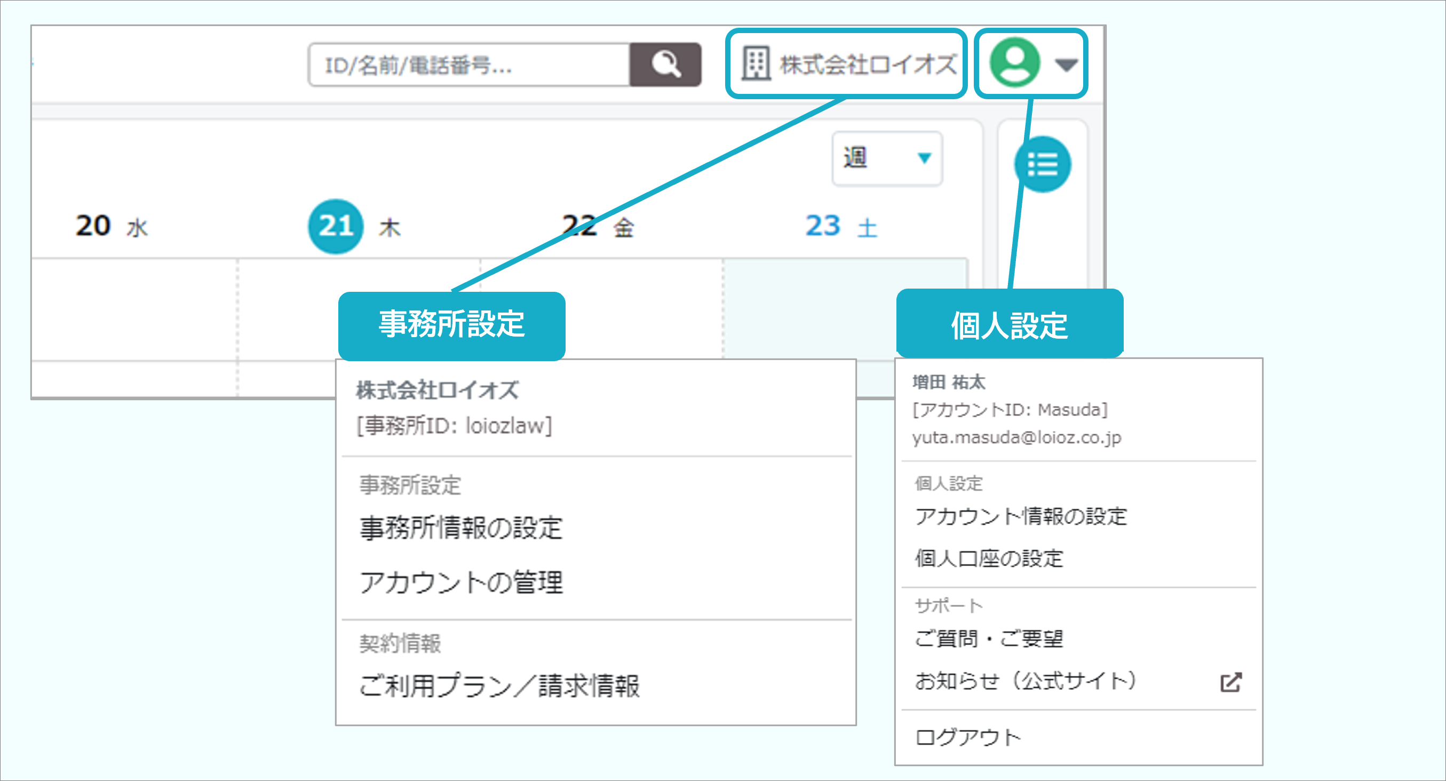Image resolution: width=1446 pixels, height=781 pixels.
Task: Click the magnifier search button
Action: pos(665,65)
